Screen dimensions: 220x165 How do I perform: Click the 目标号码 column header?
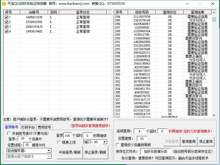142,12
